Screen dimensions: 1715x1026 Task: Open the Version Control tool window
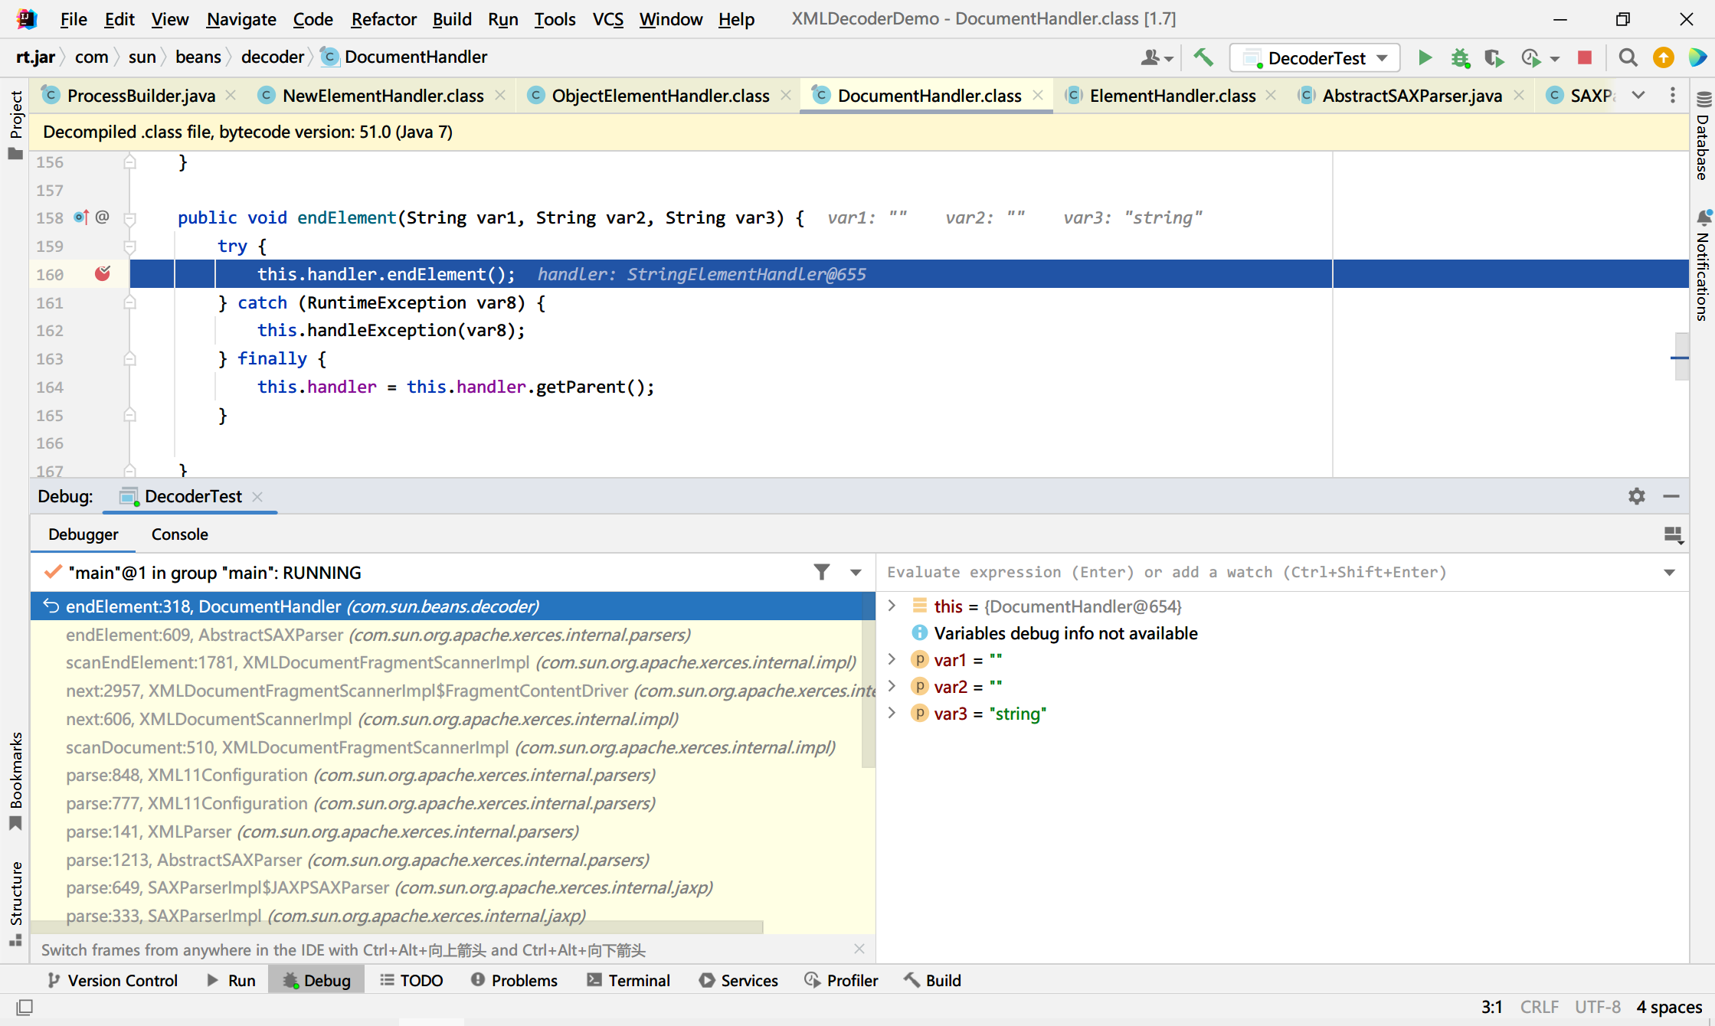[113, 980]
